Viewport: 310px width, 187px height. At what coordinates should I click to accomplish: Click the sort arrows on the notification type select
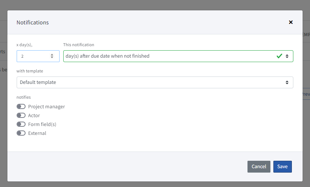tap(287, 56)
